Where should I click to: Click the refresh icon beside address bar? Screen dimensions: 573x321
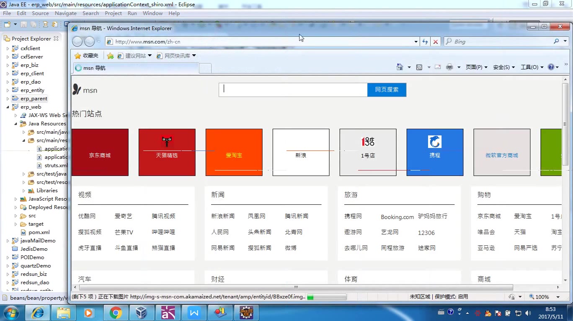(x=425, y=42)
